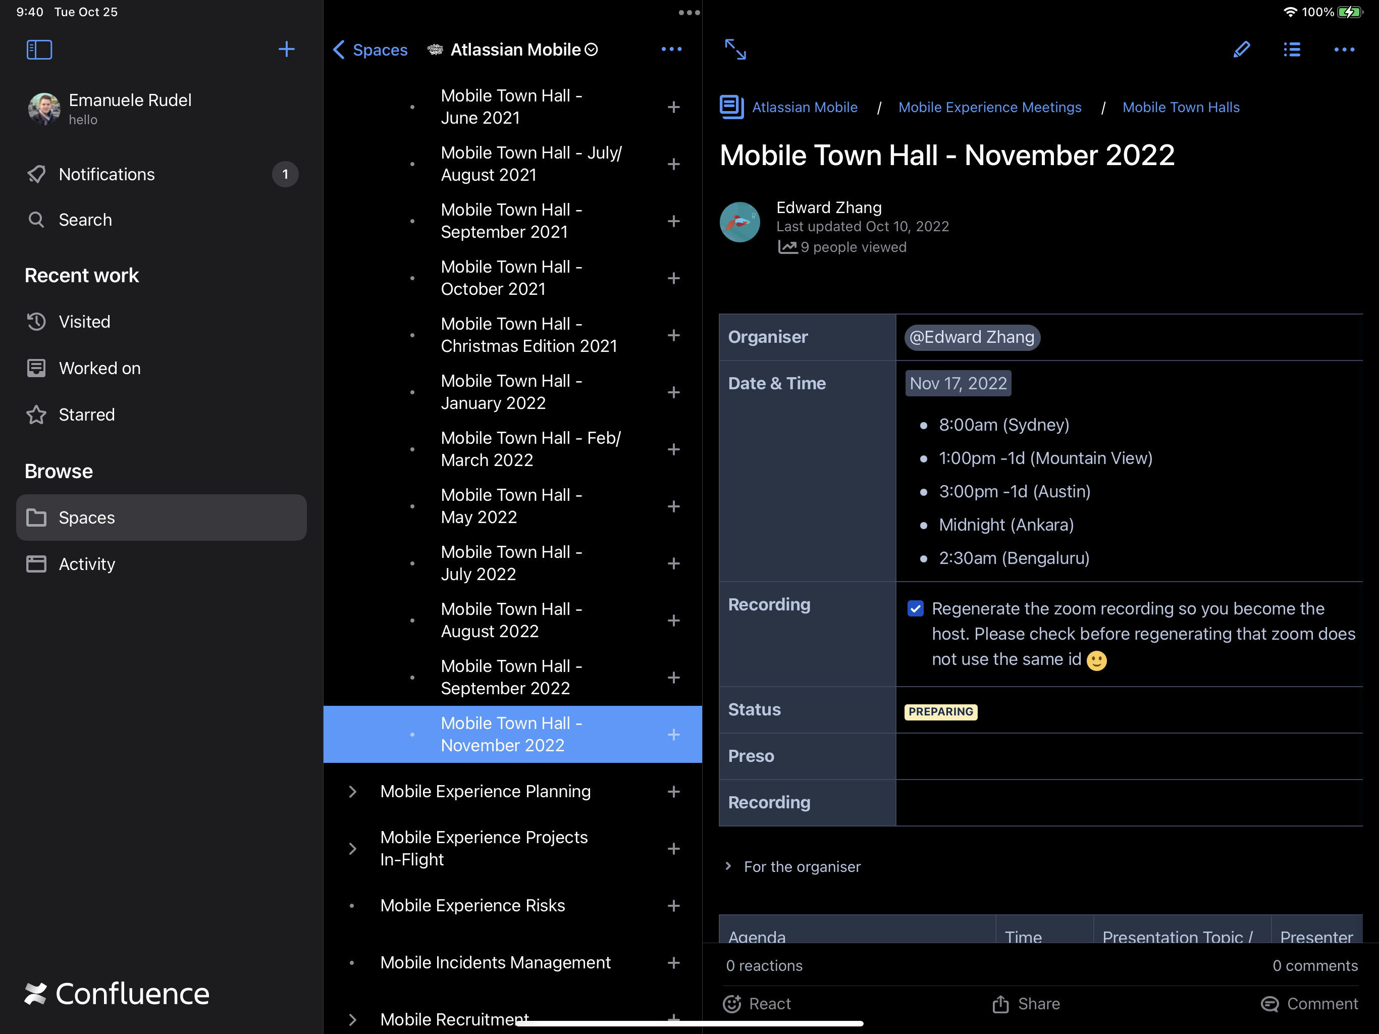Open Starred items
Screen dimensions: 1379x1034
pos(162,415)
